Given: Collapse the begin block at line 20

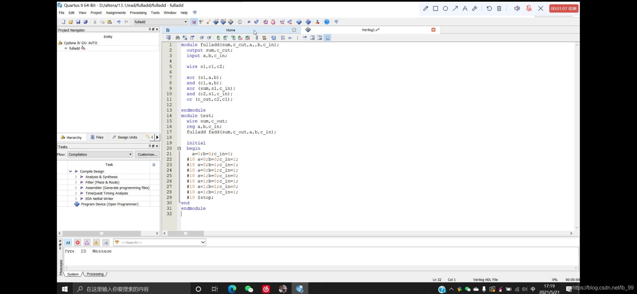Looking at the screenshot, I should [179, 148].
